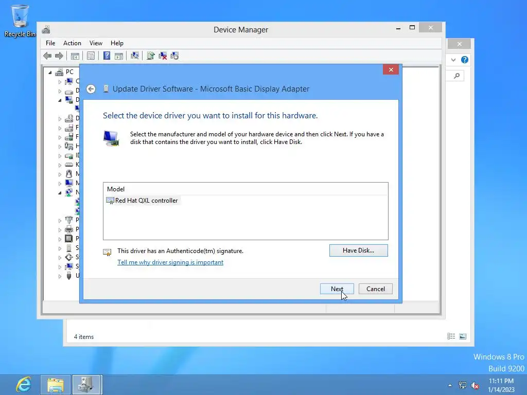Select the USB plug icon in device tree
Viewport: 527px width, 395px height.
tap(69, 276)
